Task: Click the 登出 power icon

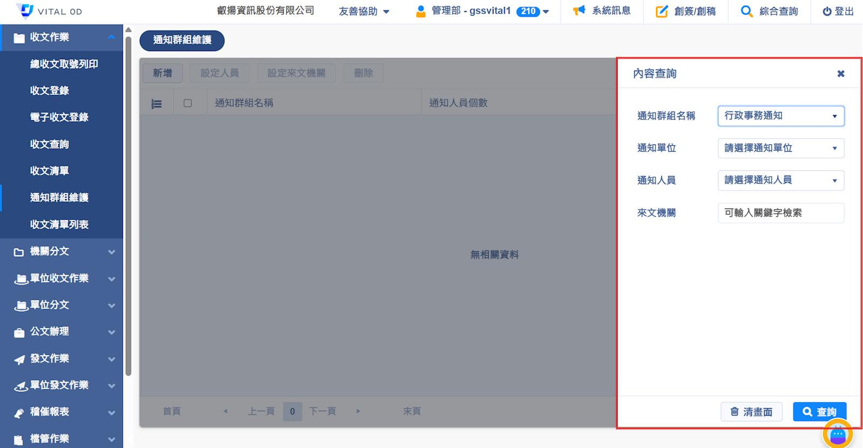Action: 827,11
